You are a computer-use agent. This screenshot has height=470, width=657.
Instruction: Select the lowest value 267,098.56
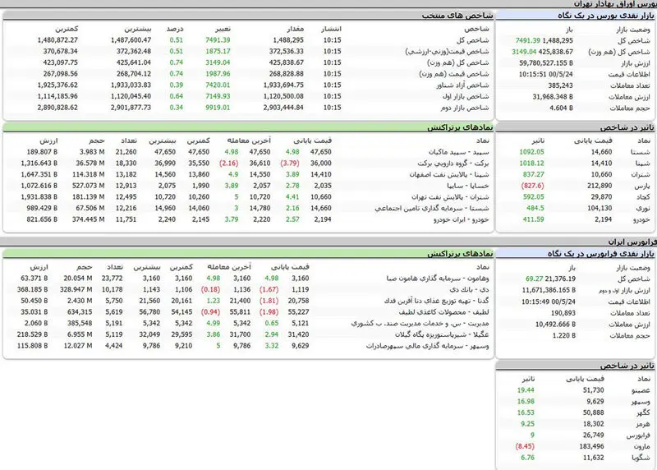[x=60, y=74]
